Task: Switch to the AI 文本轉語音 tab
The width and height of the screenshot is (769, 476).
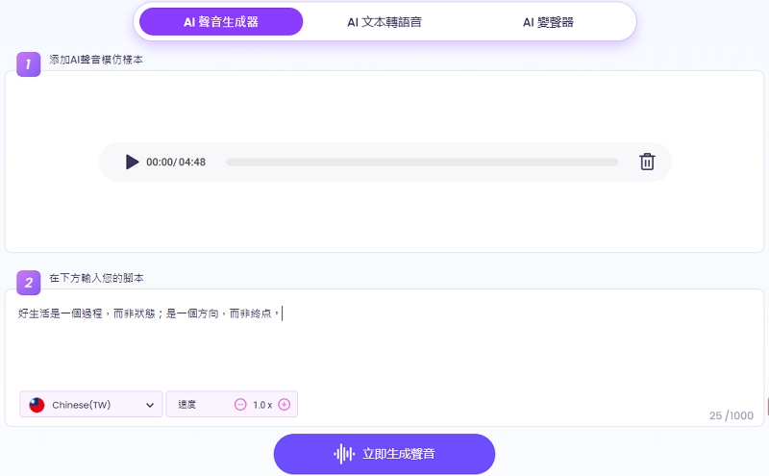Action: [x=384, y=21]
